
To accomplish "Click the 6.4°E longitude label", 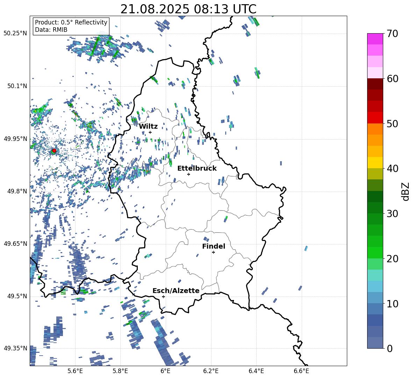I will (x=256, y=371).
